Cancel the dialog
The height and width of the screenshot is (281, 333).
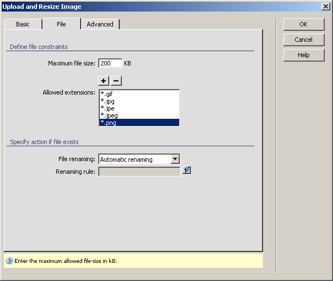(x=303, y=40)
